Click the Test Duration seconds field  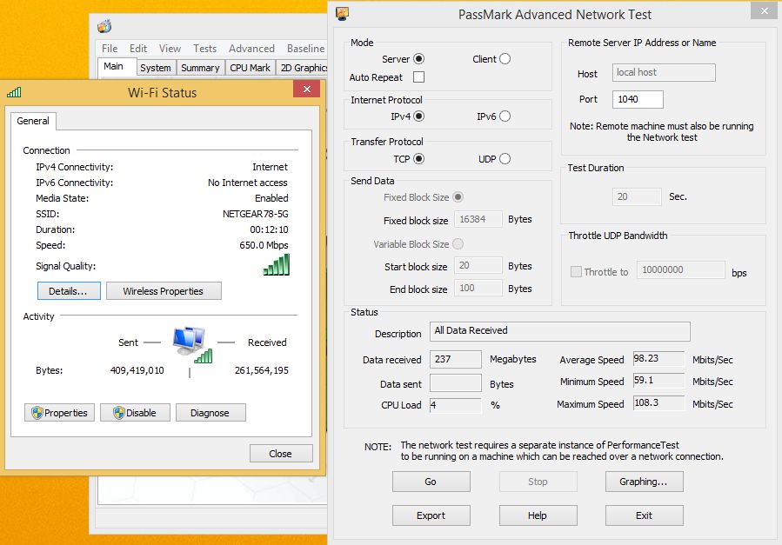pyautogui.click(x=637, y=196)
